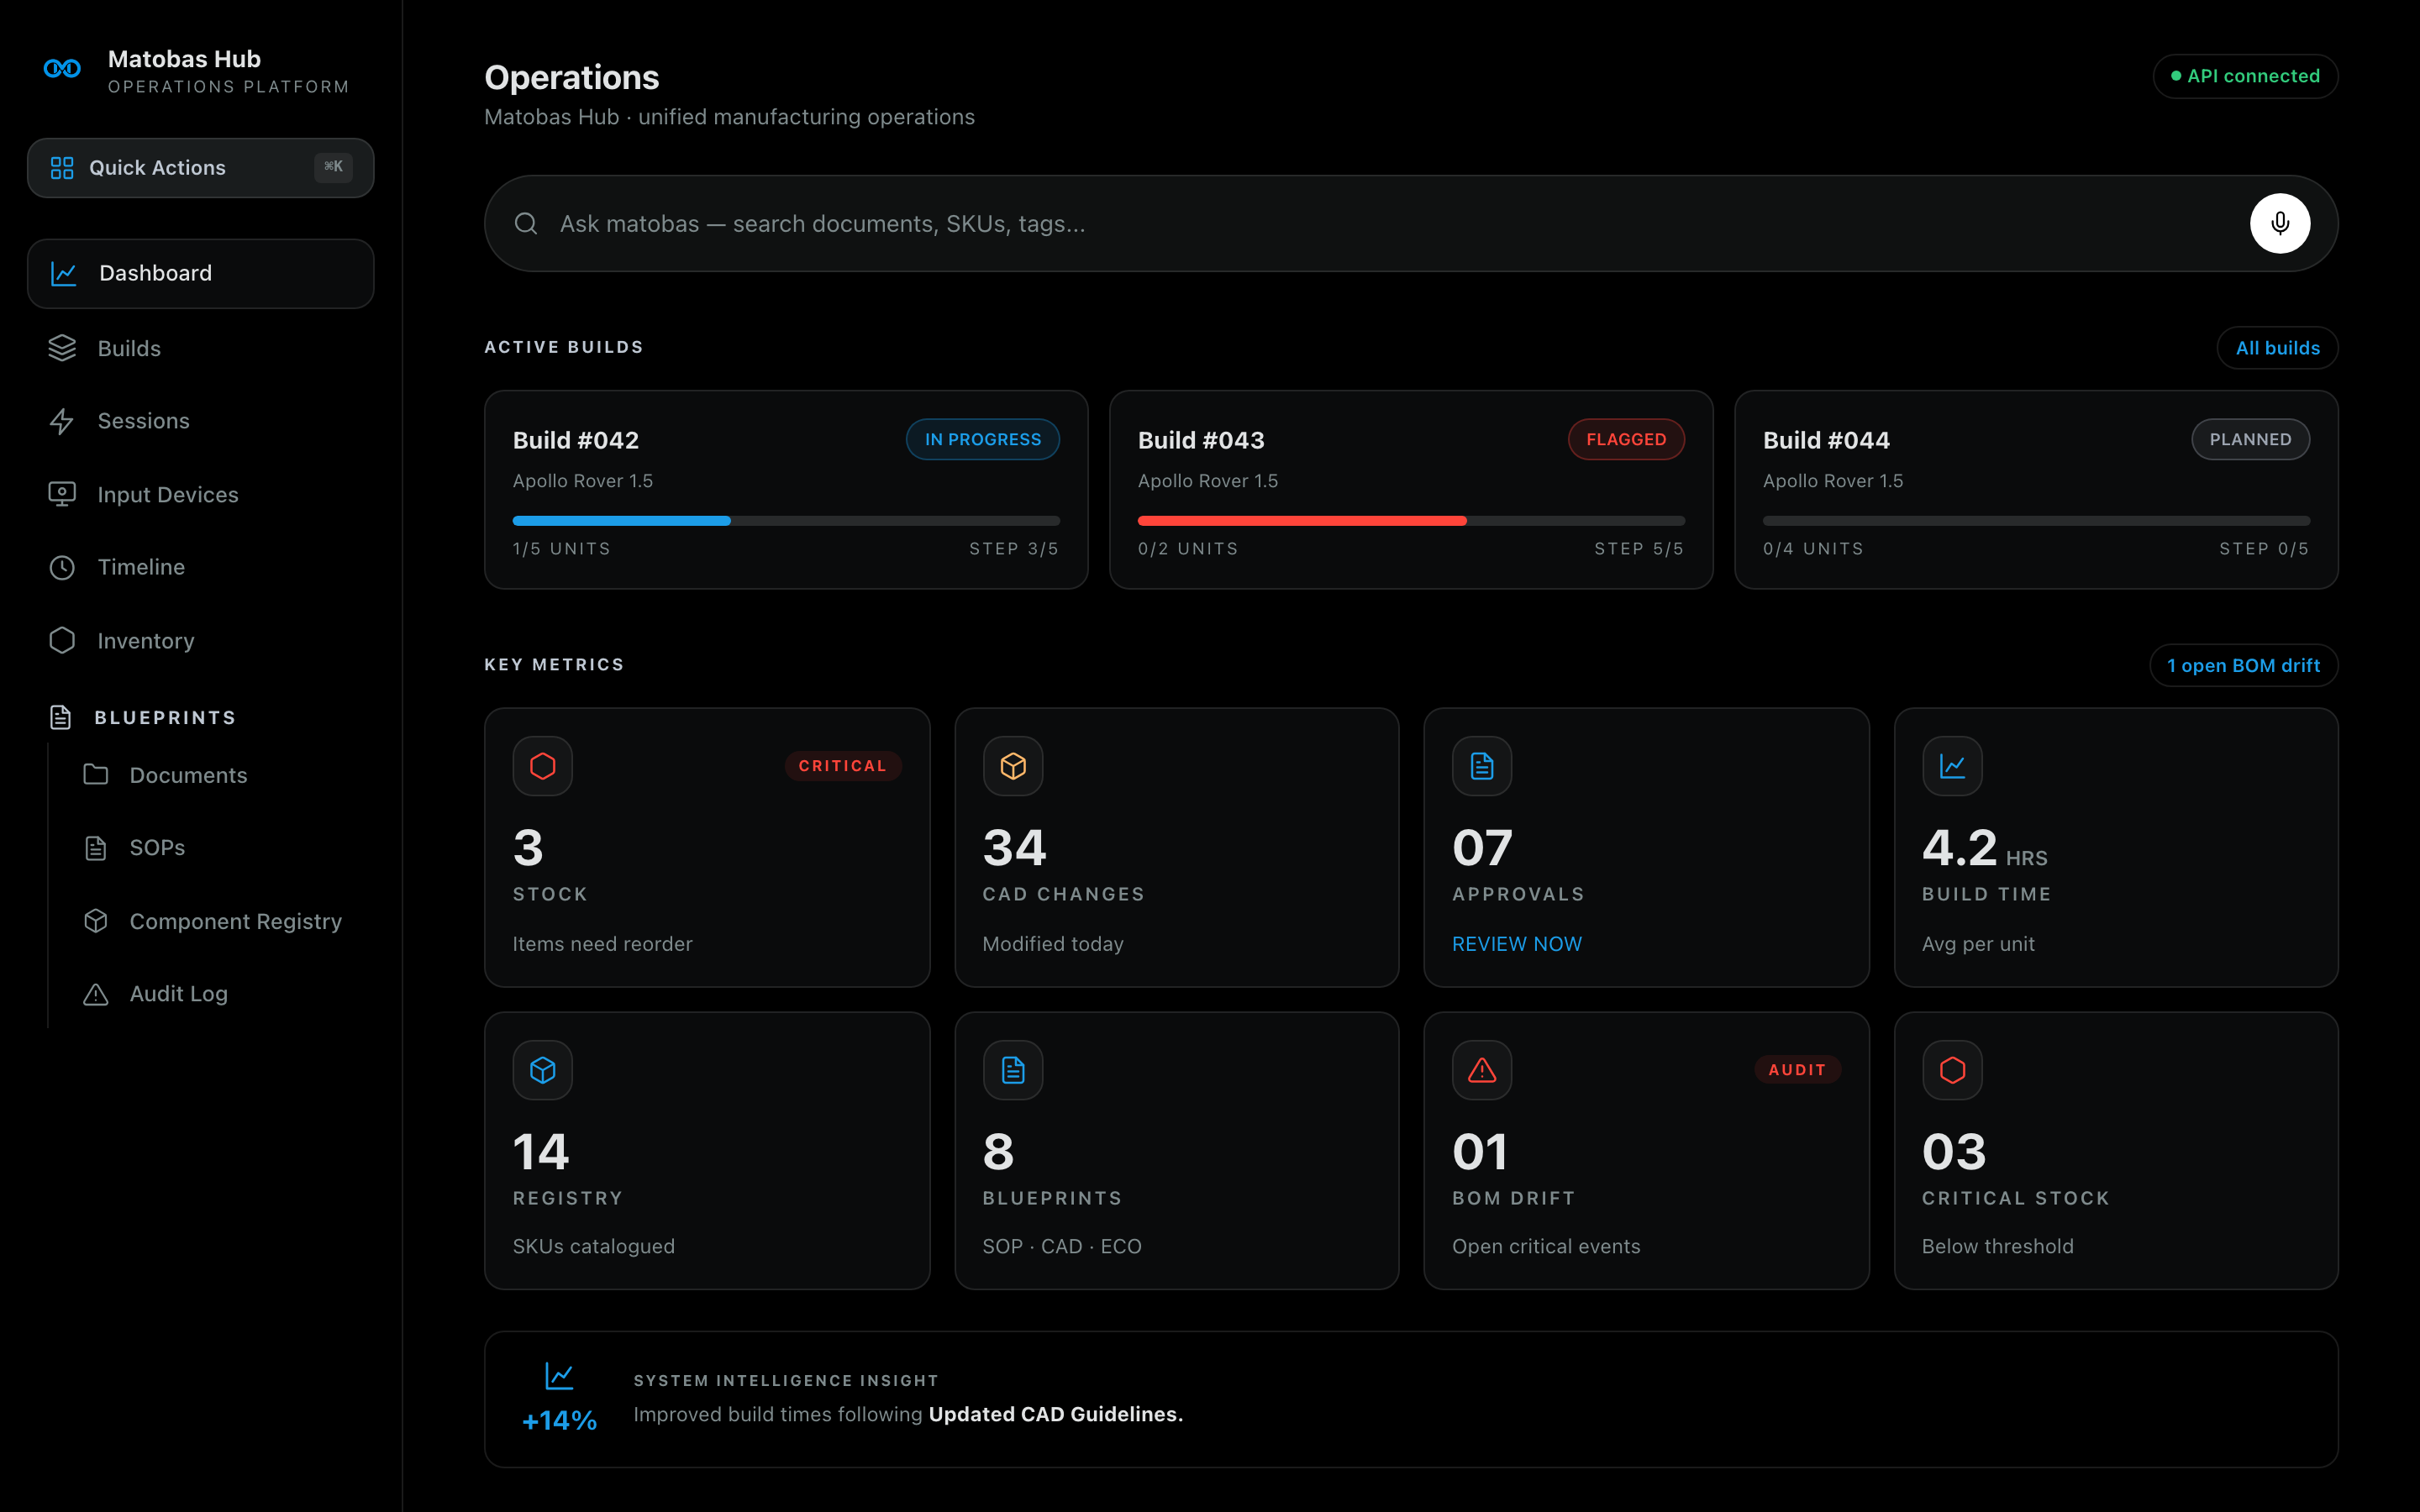Click the AUDIT tag on BOM Drift card
This screenshot has height=1512, width=2420.
pos(1797,1070)
